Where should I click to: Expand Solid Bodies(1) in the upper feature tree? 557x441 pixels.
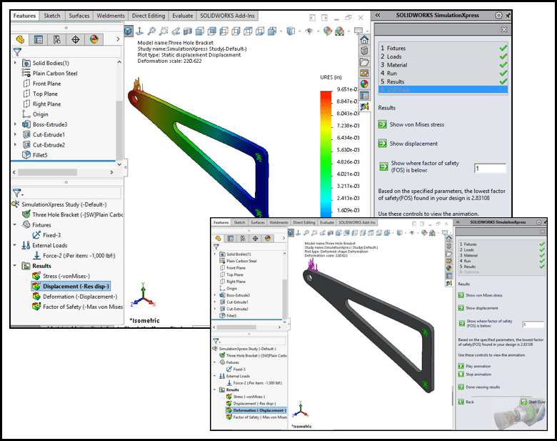tap(15, 63)
